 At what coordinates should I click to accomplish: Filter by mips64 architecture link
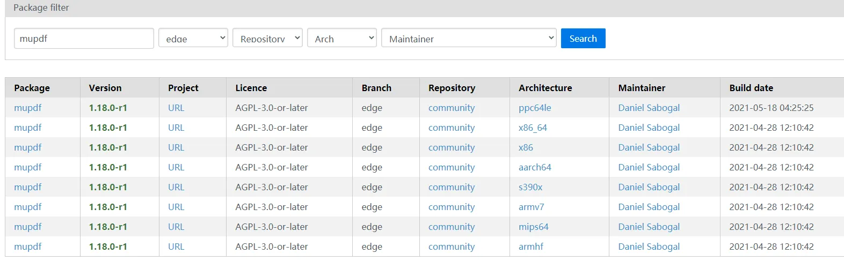point(534,227)
